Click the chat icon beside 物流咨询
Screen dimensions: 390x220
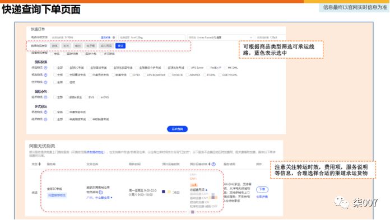point(101,193)
